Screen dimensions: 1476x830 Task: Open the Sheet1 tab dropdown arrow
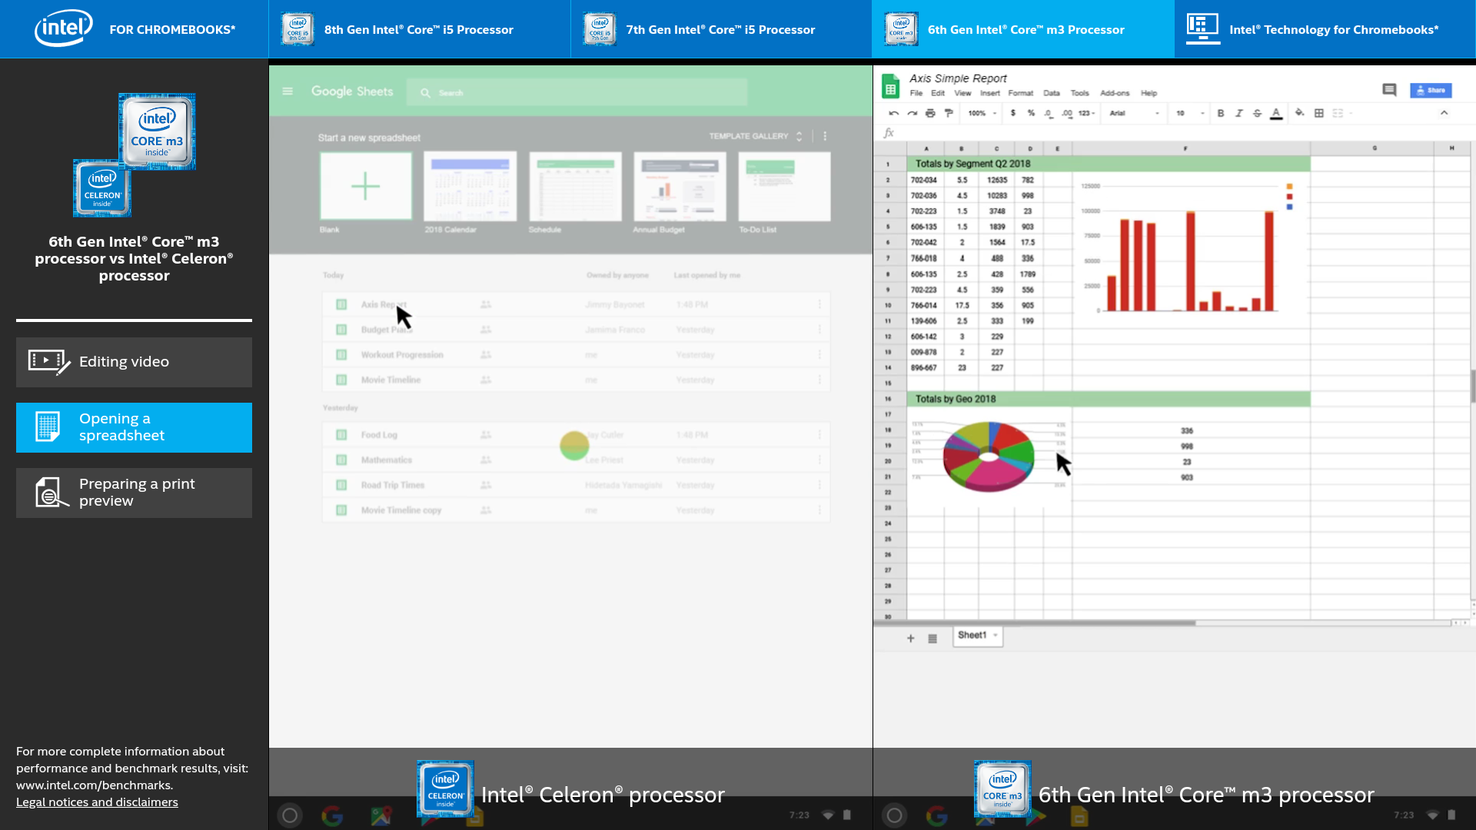tap(996, 636)
